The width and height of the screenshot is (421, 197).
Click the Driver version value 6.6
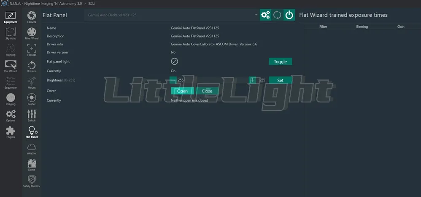point(173,52)
